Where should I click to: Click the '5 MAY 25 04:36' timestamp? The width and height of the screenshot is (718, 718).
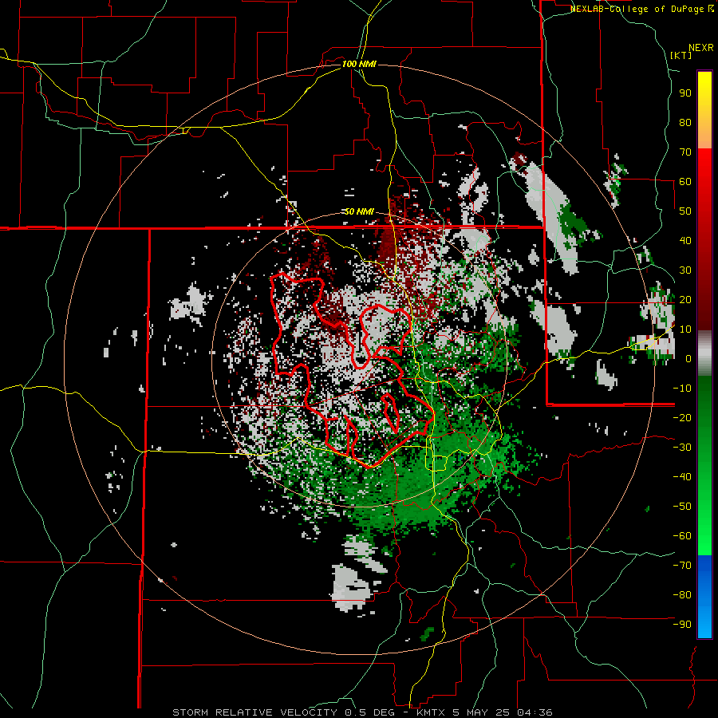[x=503, y=712]
